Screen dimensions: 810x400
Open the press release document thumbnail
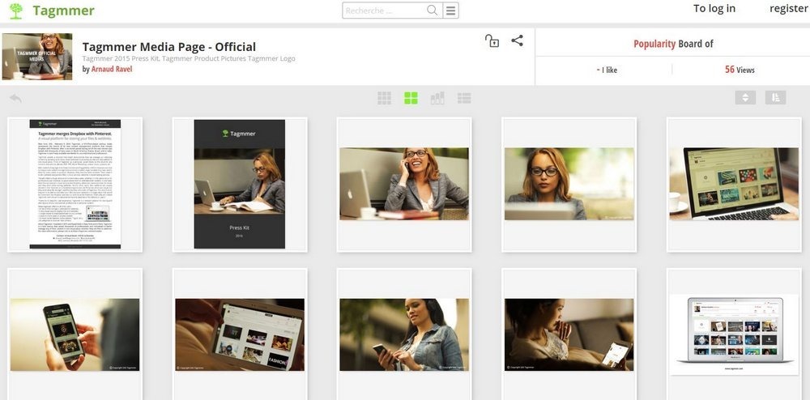point(75,184)
